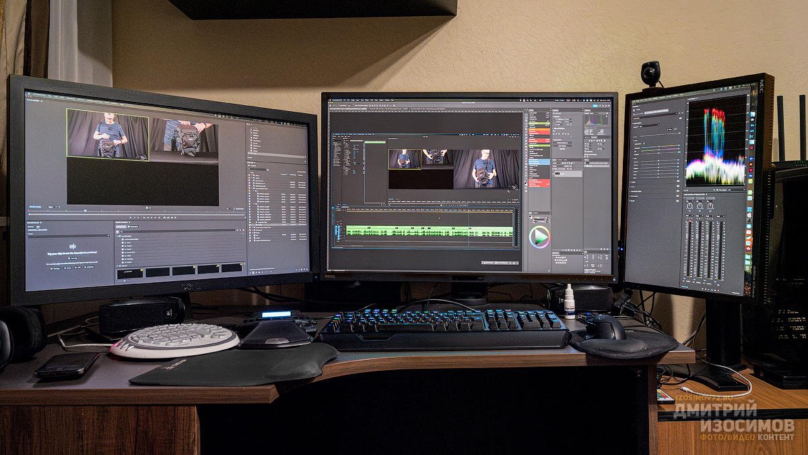Toggle the Vignette section switch in Lumetri
808x455 pixels.
point(678,201)
